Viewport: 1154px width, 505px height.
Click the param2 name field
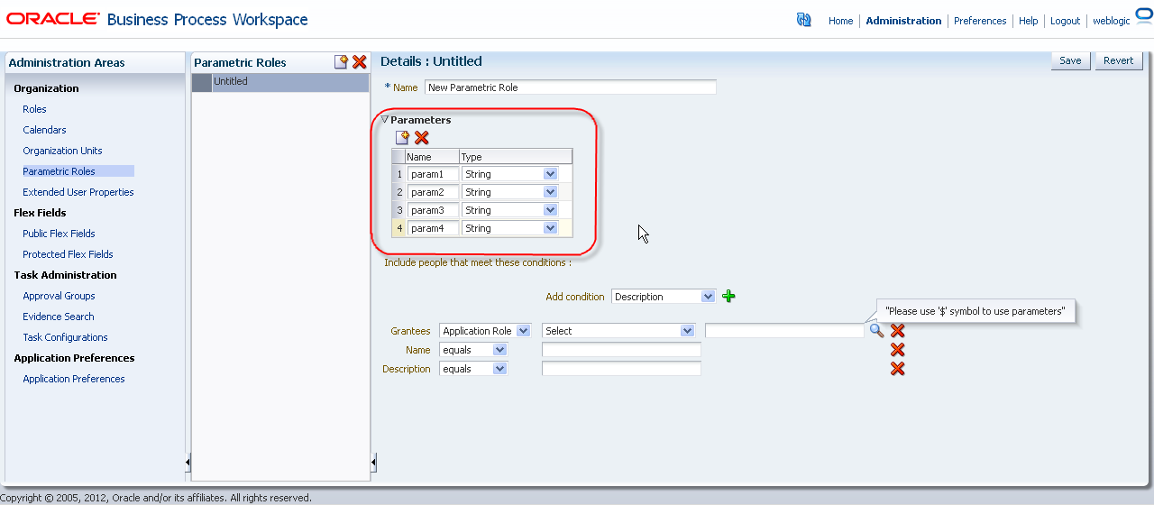pos(433,192)
